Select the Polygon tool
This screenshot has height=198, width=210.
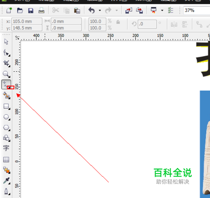coord(6,128)
